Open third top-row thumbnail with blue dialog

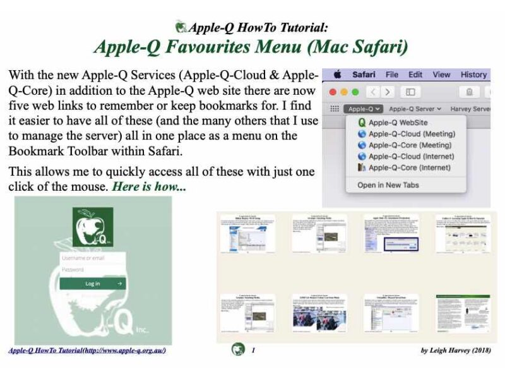tap(391, 234)
